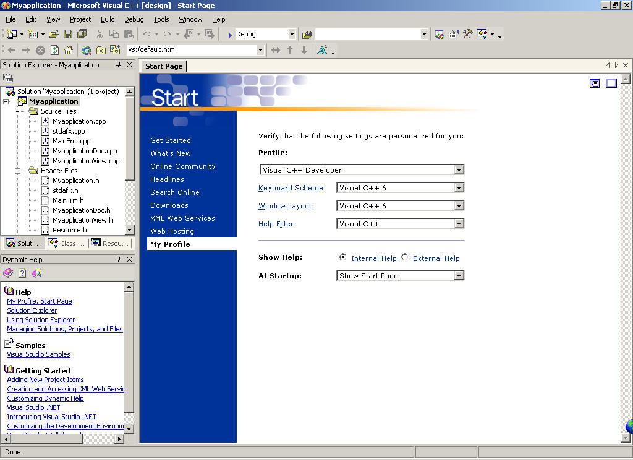The image size is (633, 460).
Task: Open the Toolbox hammer-wrench icon
Action: (x=468, y=35)
